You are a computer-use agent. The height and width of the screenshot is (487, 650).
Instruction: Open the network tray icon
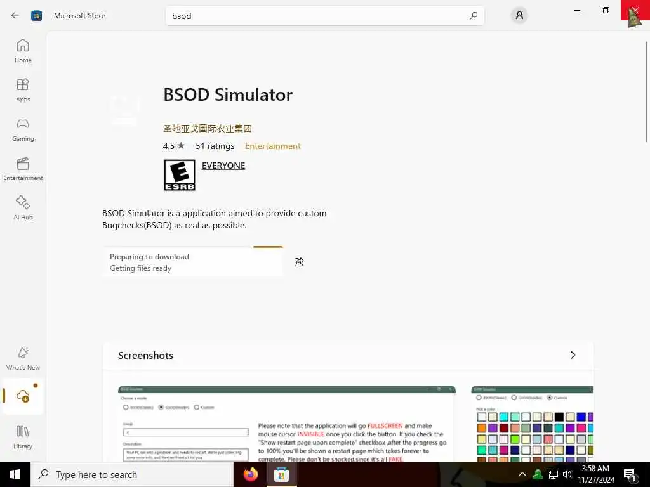coord(553,474)
